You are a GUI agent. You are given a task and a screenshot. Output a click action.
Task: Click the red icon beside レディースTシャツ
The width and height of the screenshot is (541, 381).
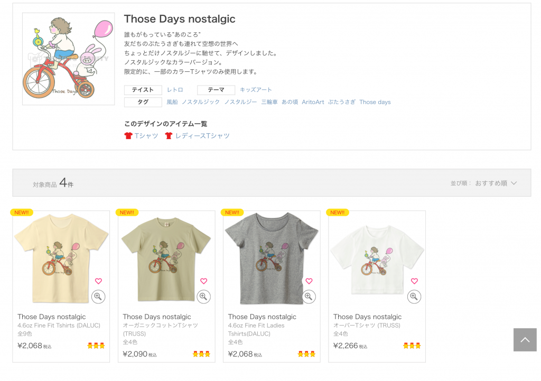pyautogui.click(x=169, y=135)
